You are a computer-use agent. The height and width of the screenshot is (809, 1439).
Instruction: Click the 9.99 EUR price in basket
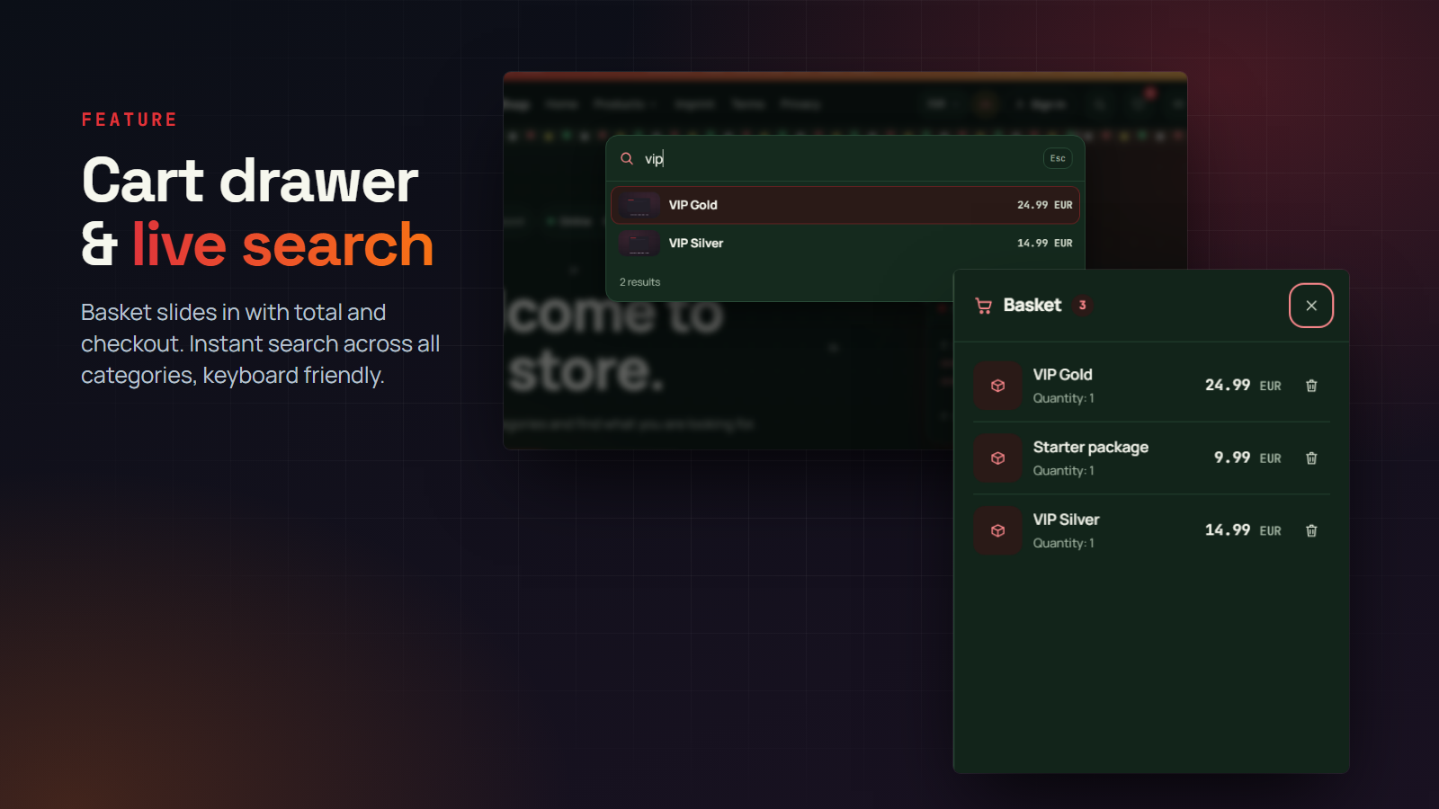pyautogui.click(x=1247, y=458)
